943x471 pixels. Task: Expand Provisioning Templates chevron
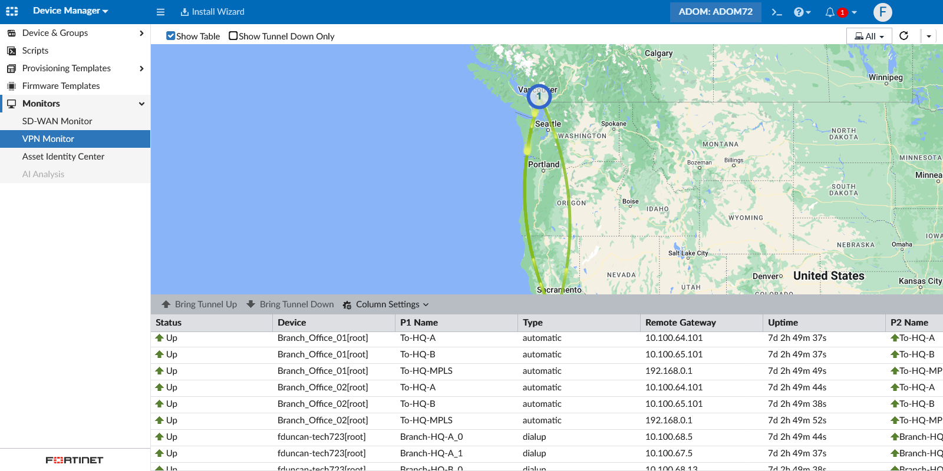tap(141, 68)
